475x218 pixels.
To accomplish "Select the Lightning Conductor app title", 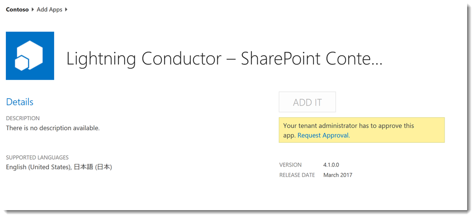I will [224, 59].
